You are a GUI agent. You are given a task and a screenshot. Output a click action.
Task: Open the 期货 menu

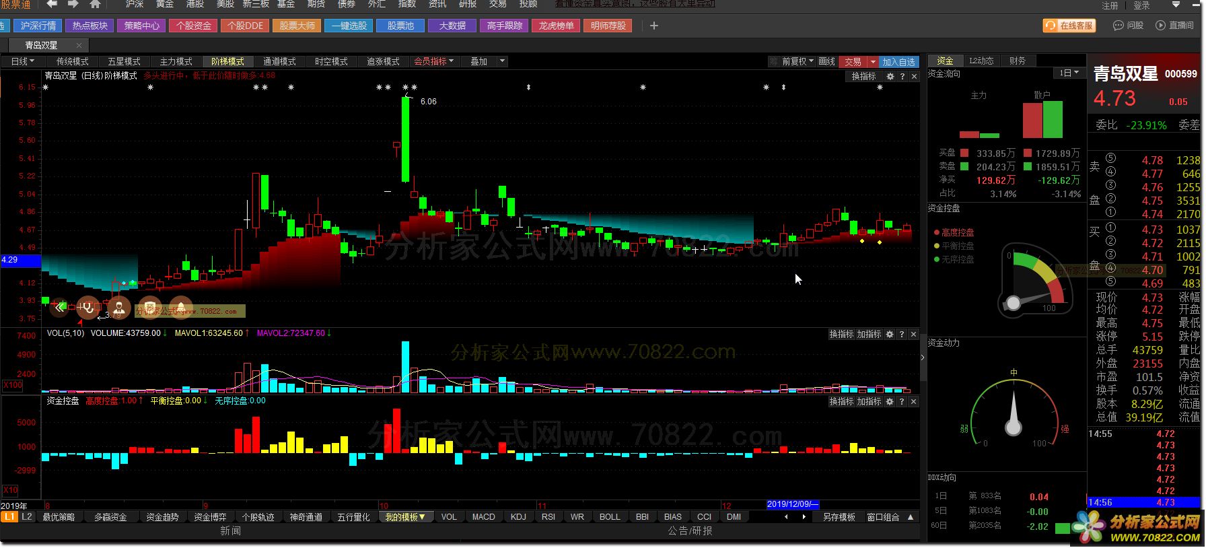pyautogui.click(x=316, y=4)
